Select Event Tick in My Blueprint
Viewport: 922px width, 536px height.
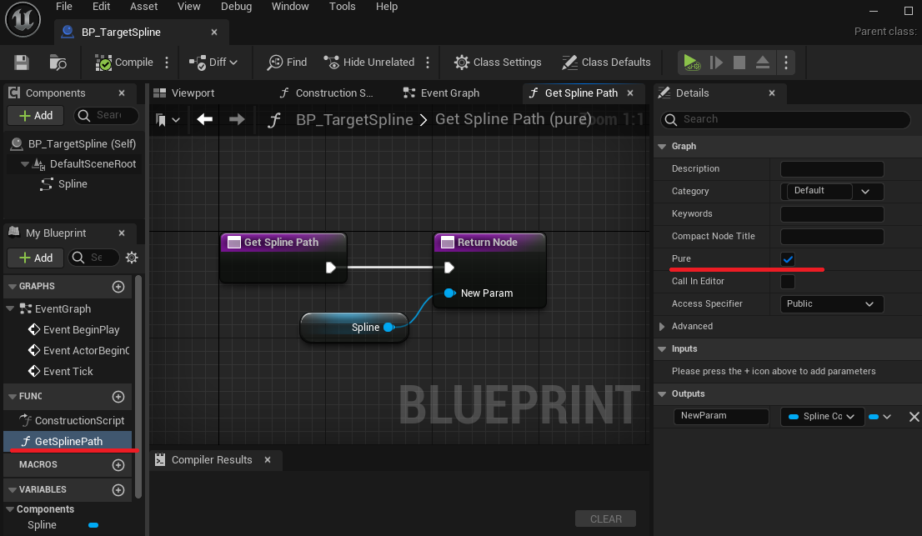tap(61, 372)
